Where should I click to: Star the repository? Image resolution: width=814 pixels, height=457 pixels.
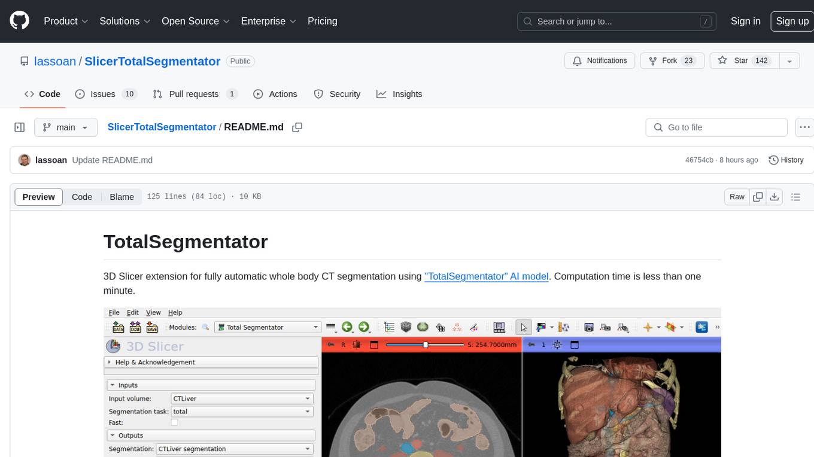744,60
